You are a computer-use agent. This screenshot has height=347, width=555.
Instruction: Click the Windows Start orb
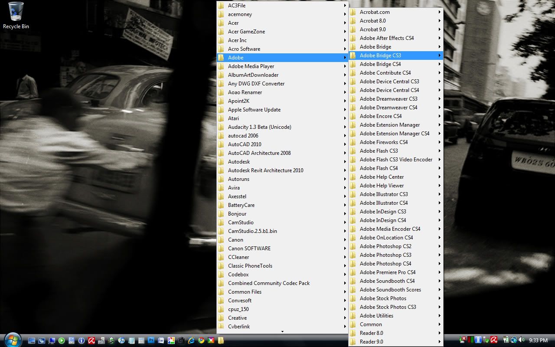12,340
